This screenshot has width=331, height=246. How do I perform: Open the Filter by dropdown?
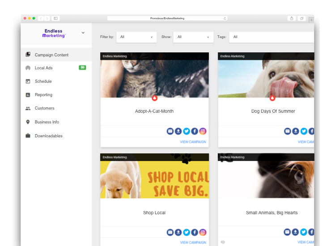tap(136, 37)
